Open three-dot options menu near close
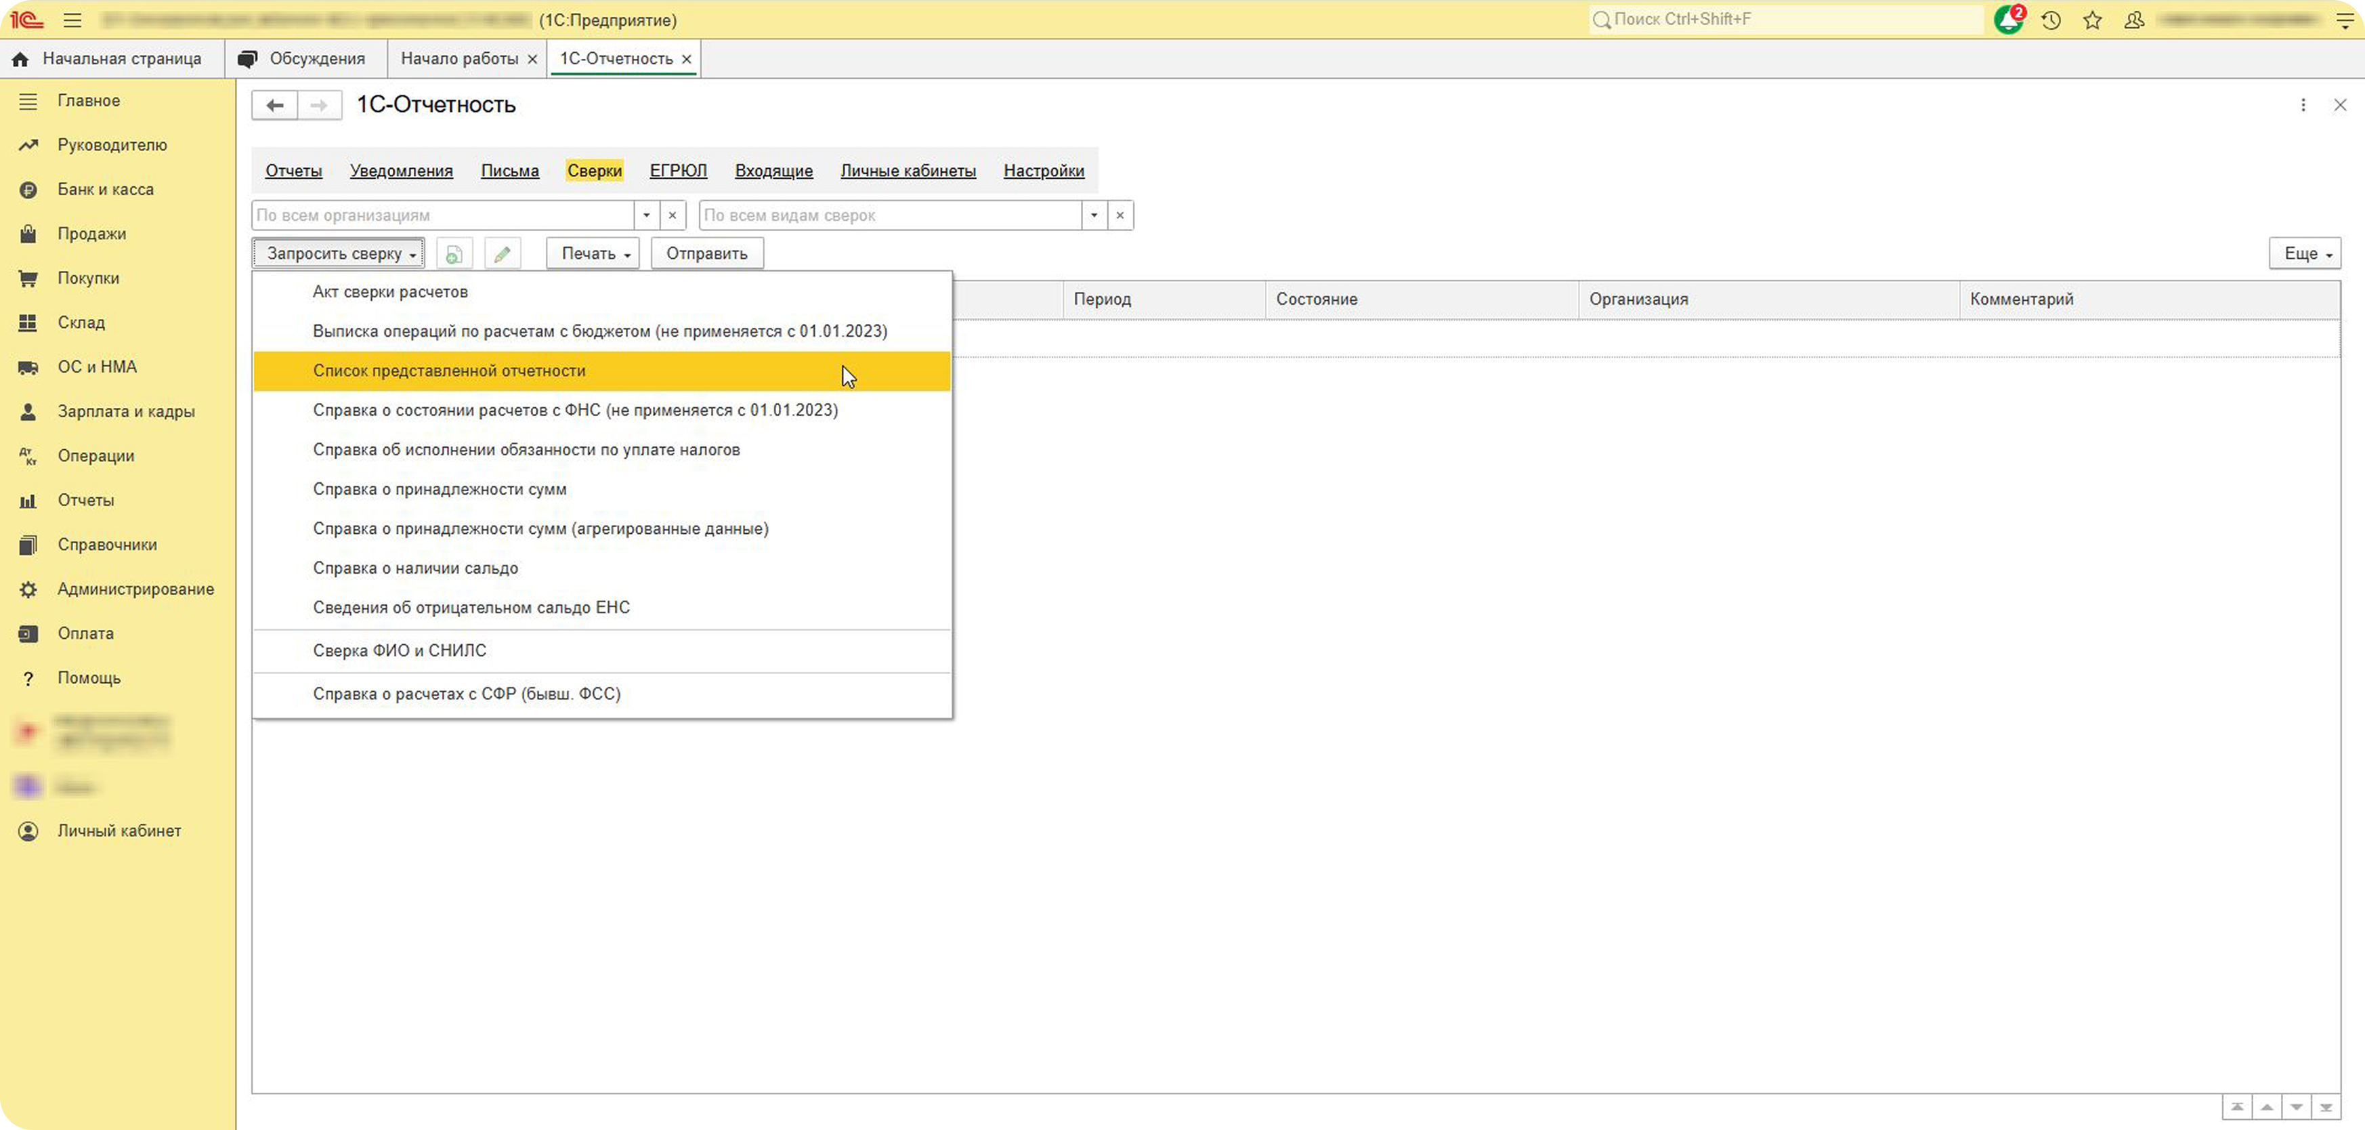Screen dimensions: 2365x1130 tap(2303, 105)
